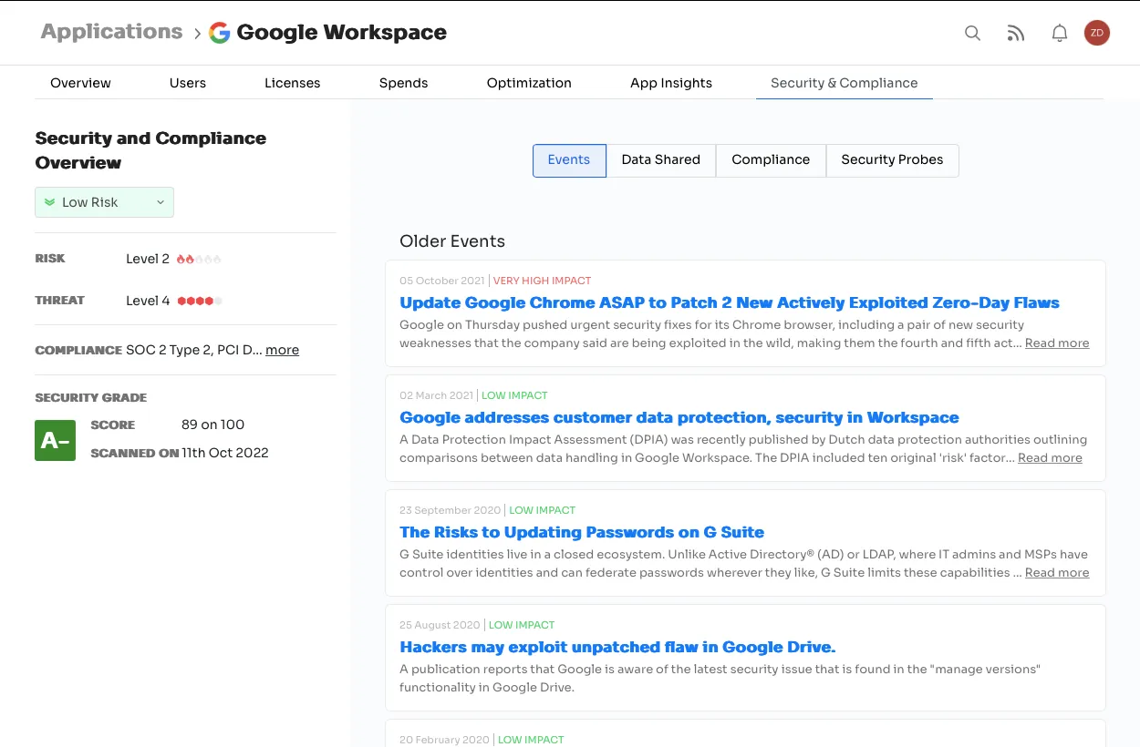
Task: Click the 25 August 2020 date
Action: 440,625
